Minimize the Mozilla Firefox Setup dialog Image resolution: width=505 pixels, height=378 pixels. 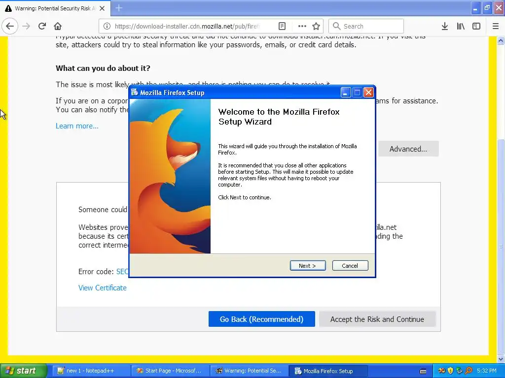(x=346, y=93)
